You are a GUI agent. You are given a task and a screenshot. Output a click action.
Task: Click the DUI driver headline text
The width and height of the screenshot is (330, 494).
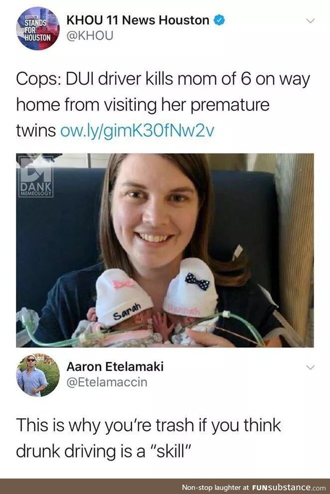click(x=163, y=105)
